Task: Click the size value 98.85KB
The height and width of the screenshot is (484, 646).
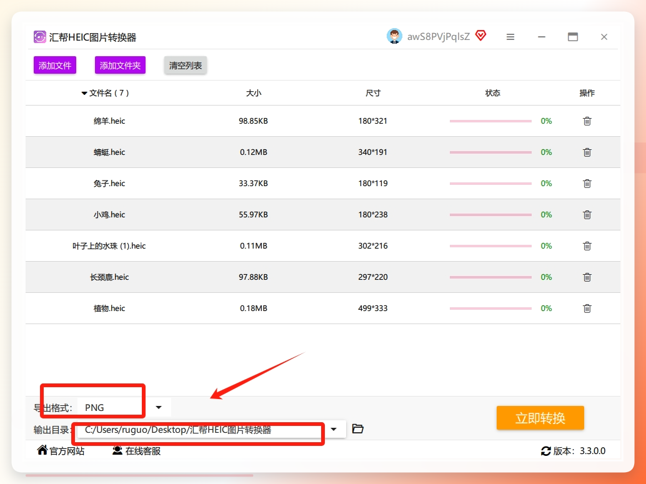Action: (x=254, y=121)
